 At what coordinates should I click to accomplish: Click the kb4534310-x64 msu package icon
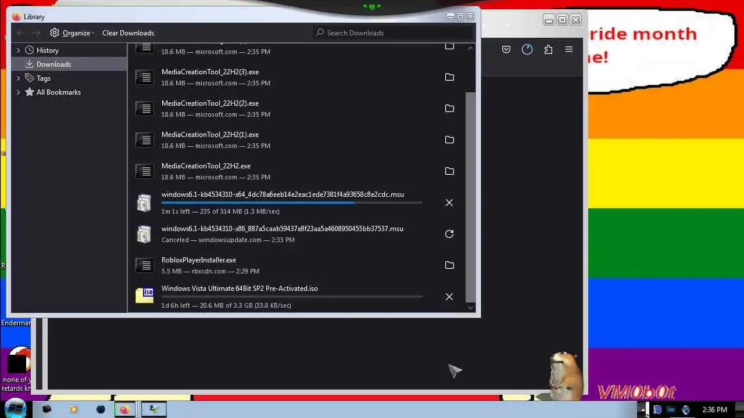tap(144, 203)
